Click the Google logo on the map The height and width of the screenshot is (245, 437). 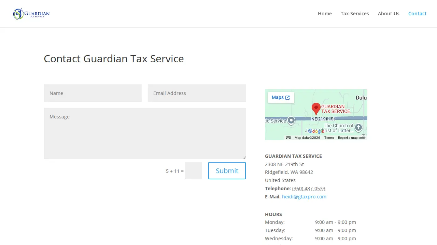pos(316,131)
